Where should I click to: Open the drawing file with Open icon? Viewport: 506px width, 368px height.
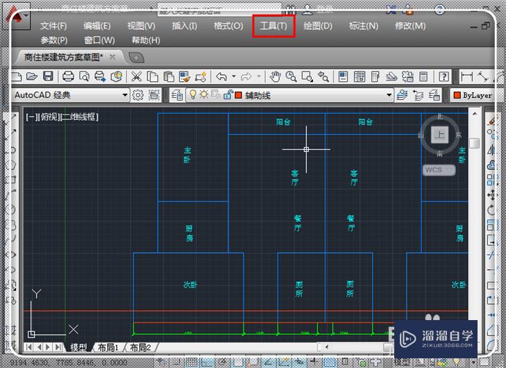(x=32, y=76)
